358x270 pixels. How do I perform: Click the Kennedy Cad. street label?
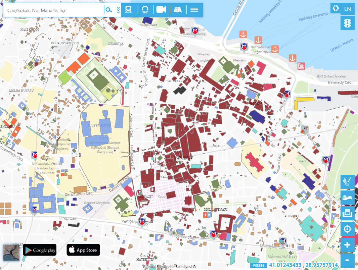tap(340, 83)
